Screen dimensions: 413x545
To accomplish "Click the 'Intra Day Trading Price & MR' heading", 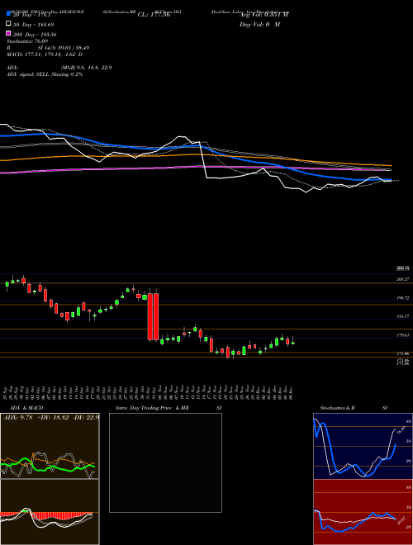I will point(152,408).
